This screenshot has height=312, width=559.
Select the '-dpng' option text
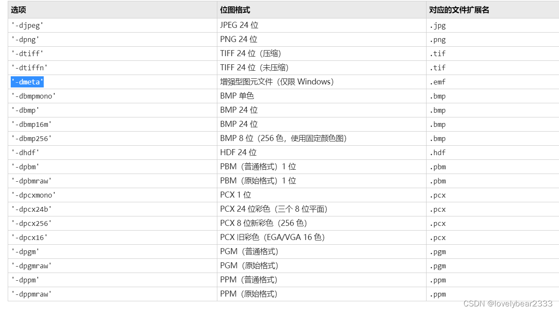25,39
